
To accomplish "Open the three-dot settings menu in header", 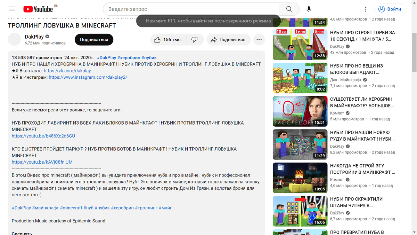I will [x=365, y=9].
